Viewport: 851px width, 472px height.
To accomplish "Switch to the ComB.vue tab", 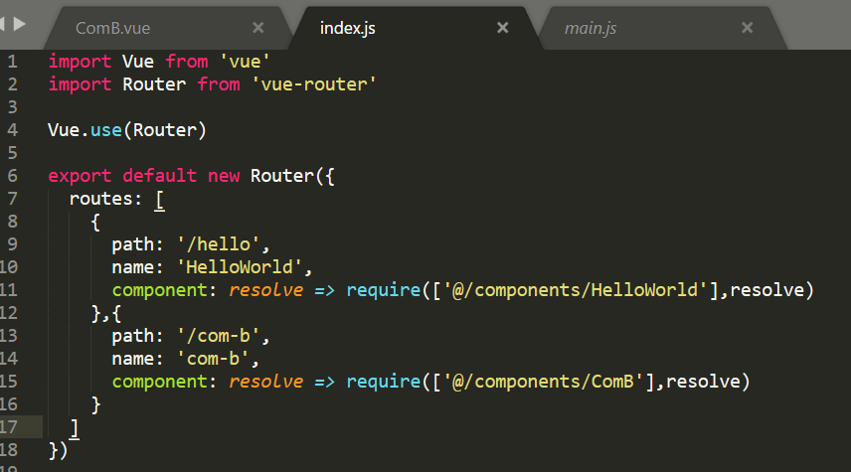I will [x=112, y=28].
